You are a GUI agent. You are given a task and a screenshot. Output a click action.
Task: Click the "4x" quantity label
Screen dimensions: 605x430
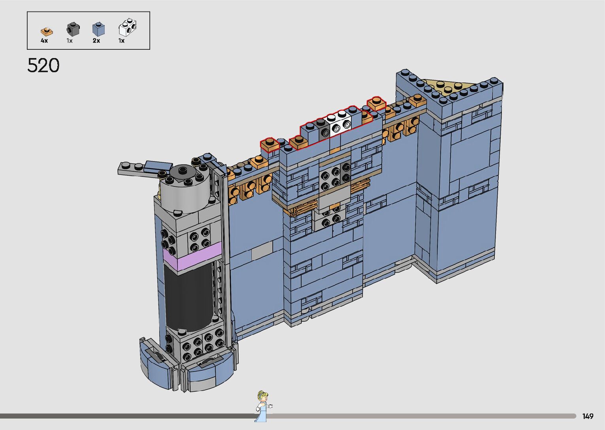(x=44, y=41)
